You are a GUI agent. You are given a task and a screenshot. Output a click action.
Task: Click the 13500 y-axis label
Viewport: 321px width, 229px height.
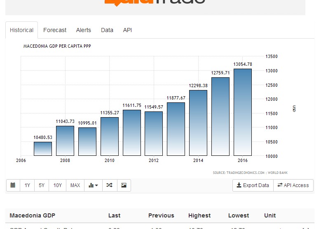[x=272, y=56]
